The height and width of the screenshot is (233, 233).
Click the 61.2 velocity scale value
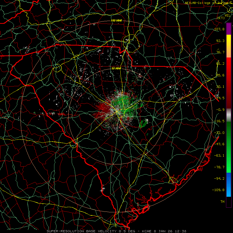(220, 64)
